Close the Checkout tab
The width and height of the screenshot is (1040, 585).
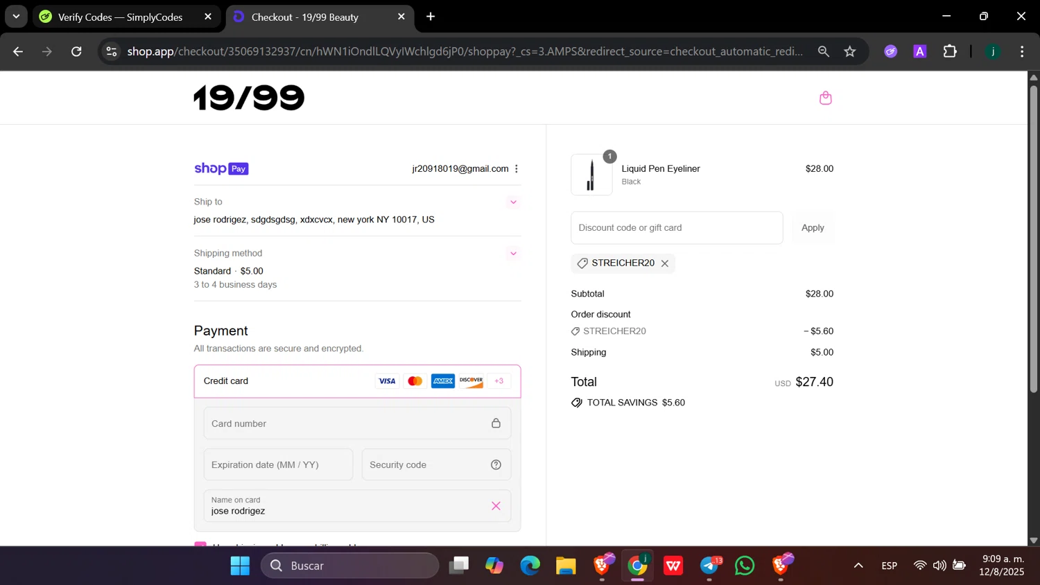[x=401, y=17]
